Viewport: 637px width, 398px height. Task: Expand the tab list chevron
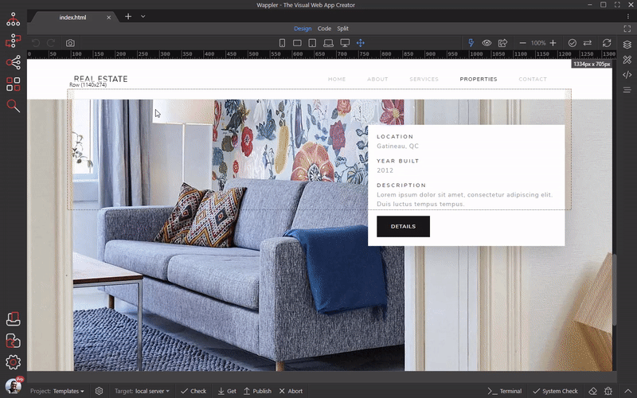click(x=143, y=16)
